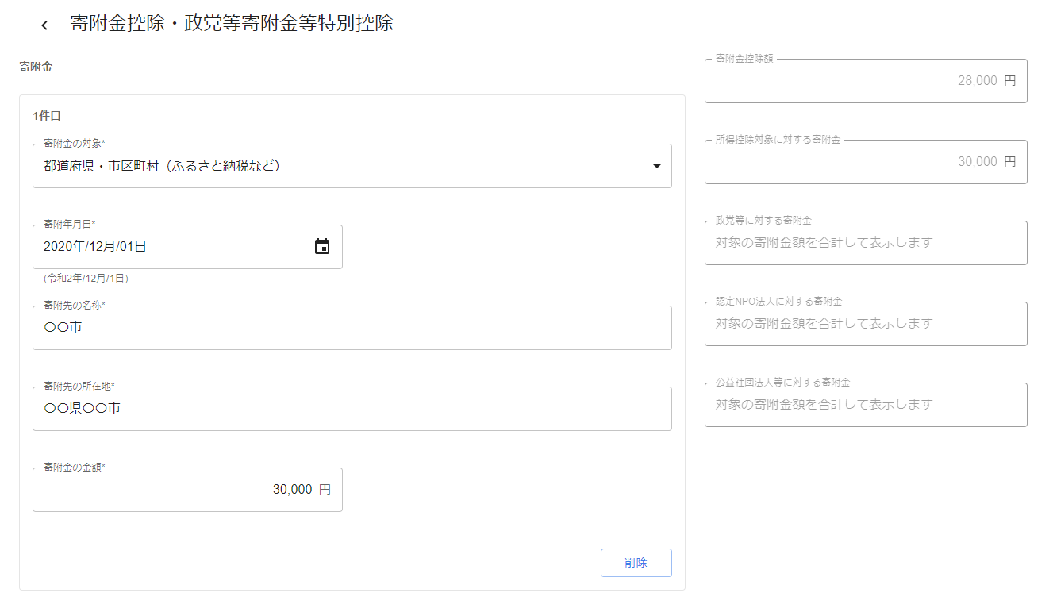Edit the 寄附金の金額 amount field
Viewport: 1053px width, 597px height.
pyautogui.click(x=187, y=490)
